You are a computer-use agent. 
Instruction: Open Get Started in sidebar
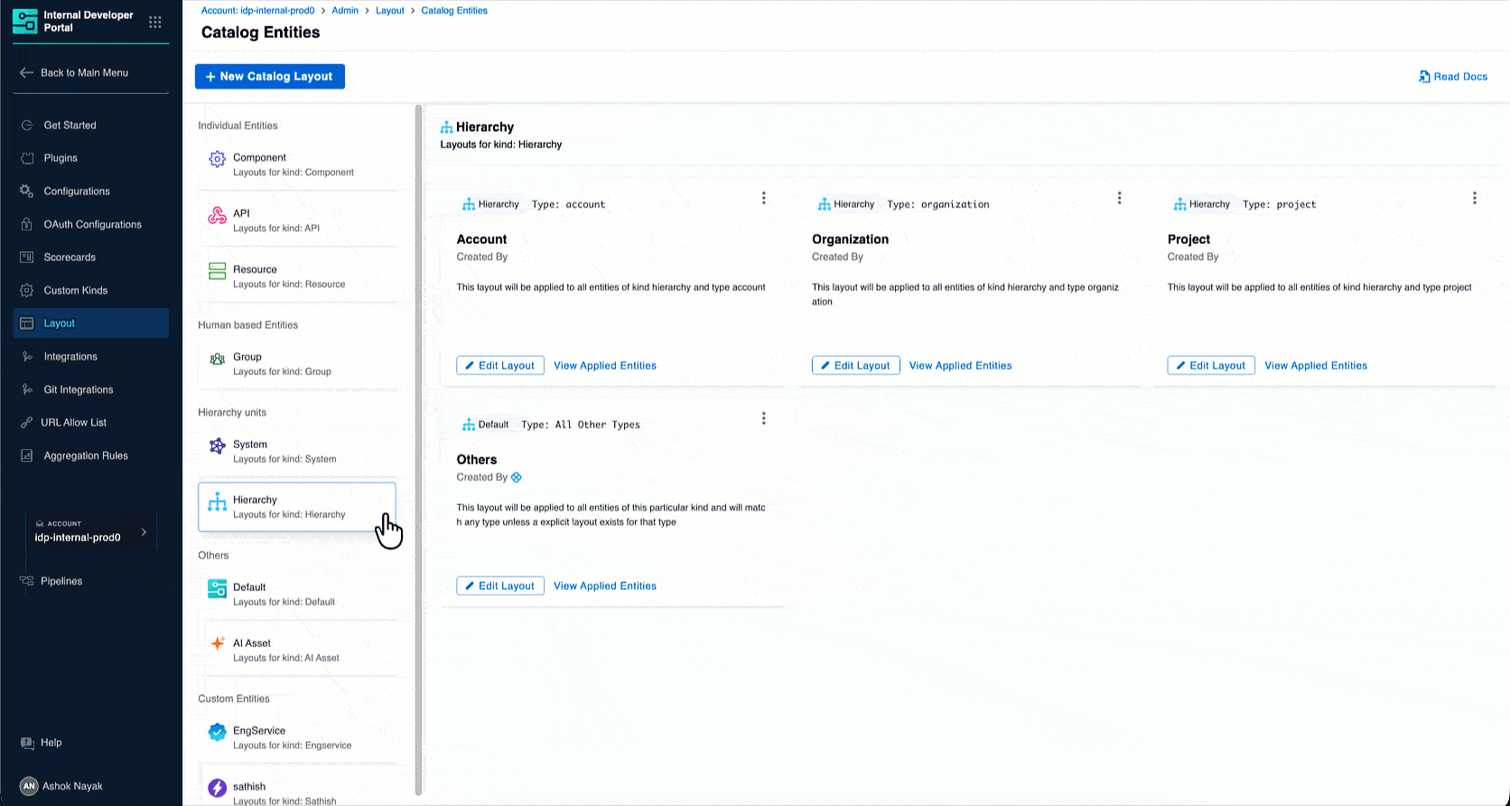pos(90,126)
